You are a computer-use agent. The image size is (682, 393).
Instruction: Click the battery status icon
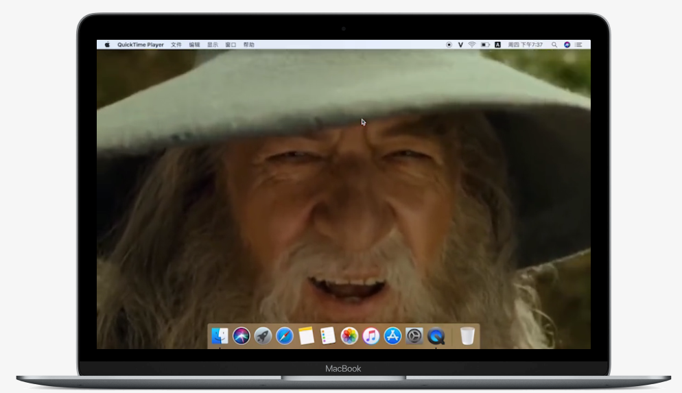point(485,45)
